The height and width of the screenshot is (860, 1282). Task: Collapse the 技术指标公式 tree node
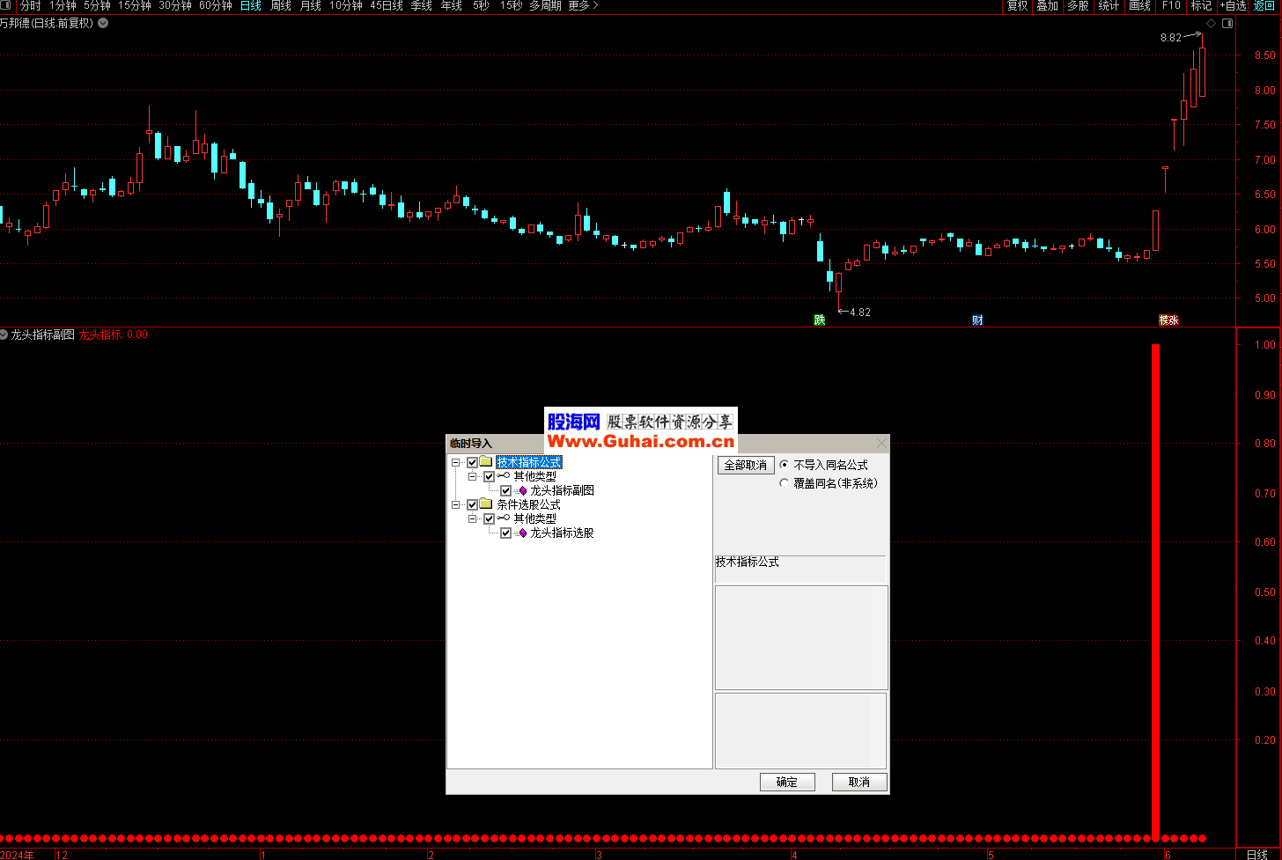(x=456, y=462)
